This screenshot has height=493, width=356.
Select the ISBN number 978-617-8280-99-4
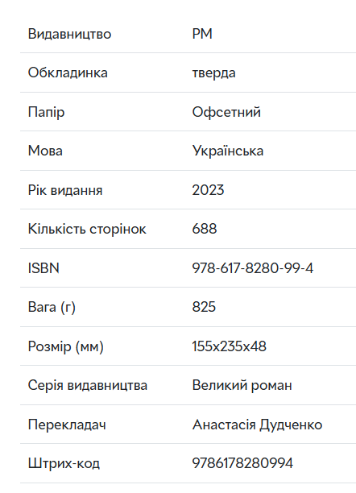tap(253, 268)
